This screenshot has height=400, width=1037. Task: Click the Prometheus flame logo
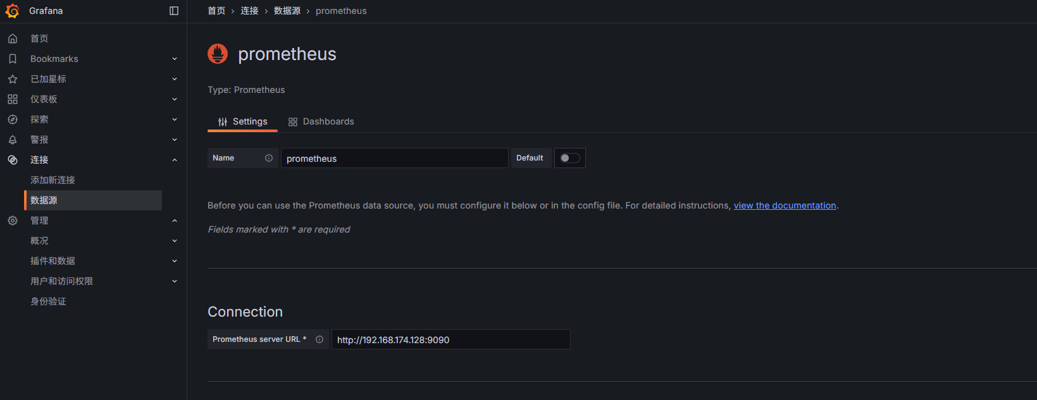[218, 54]
